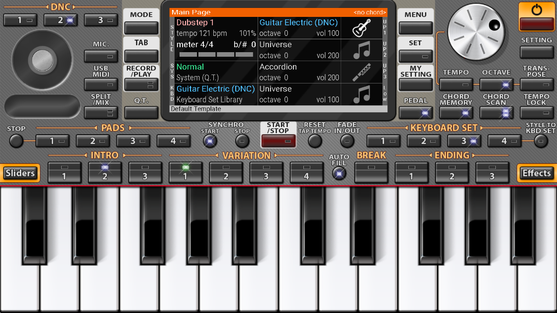Image resolution: width=557 pixels, height=313 pixels.
Task: Open the Effects panel
Action: pyautogui.click(x=536, y=173)
